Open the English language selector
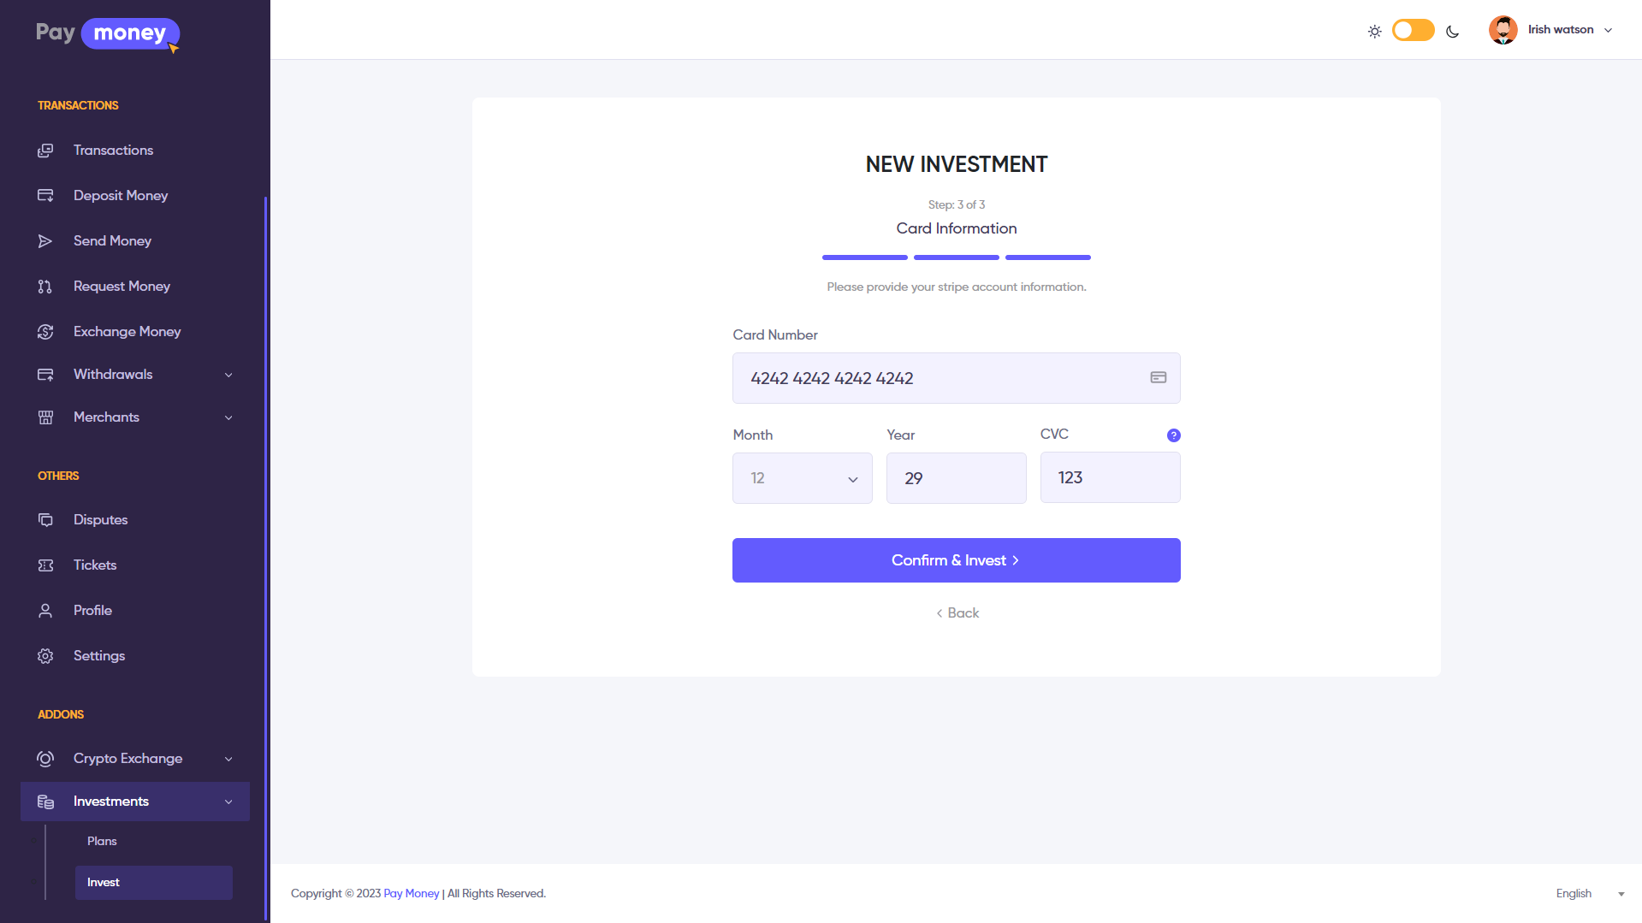This screenshot has width=1642, height=923. [x=1589, y=894]
